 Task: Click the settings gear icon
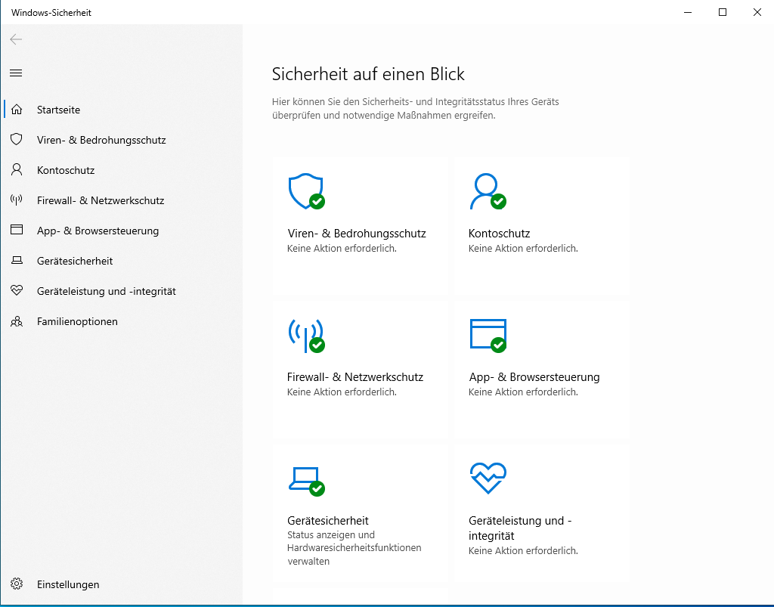17,584
